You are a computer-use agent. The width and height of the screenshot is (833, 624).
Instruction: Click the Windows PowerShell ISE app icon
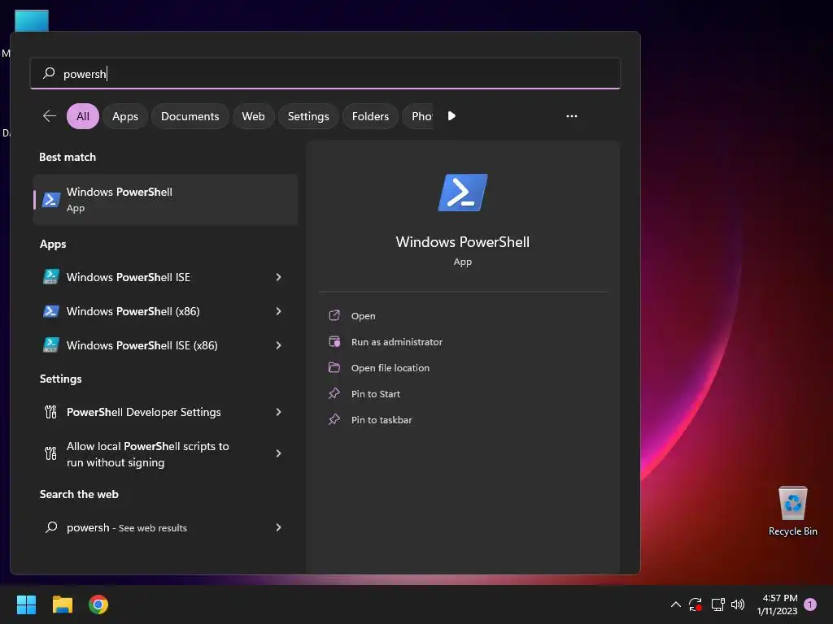pyautogui.click(x=51, y=277)
